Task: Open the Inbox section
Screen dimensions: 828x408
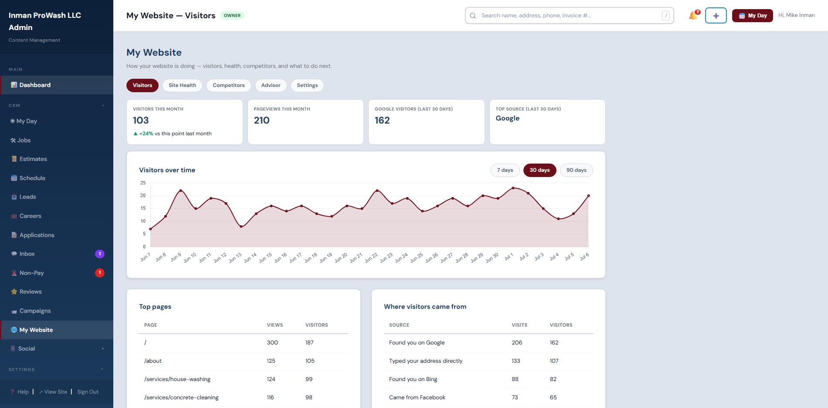Action: pos(57,254)
